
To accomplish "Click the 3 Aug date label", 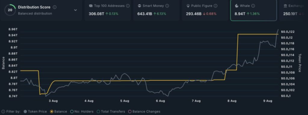I will coord(53,101).
